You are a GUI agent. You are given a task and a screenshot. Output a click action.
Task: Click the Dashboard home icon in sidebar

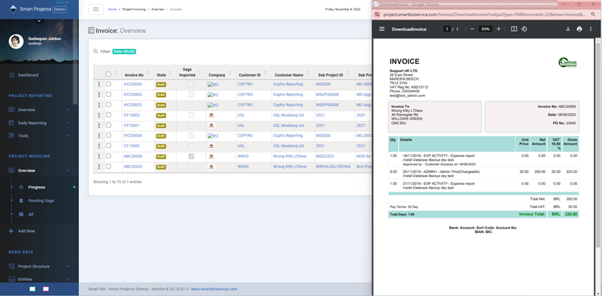click(12, 75)
